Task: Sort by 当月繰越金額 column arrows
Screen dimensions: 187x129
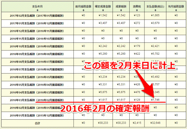Action: click(x=176, y=10)
